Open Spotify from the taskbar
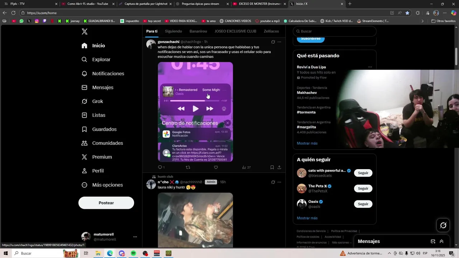The image size is (459, 258). click(x=133, y=253)
